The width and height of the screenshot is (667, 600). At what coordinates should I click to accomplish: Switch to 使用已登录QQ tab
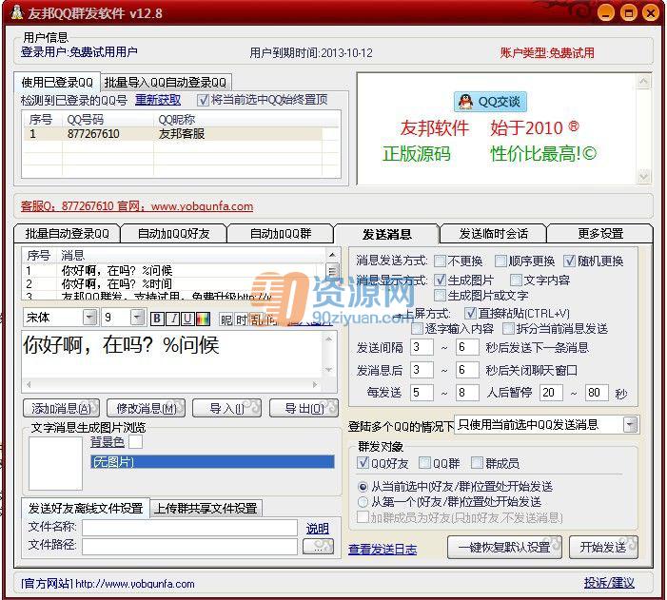coord(57,82)
